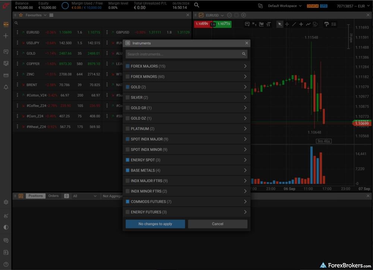The width and height of the screenshot is (373, 270).
Task: Toggle the dark/light theme contrast icon
Action: tap(6, 227)
